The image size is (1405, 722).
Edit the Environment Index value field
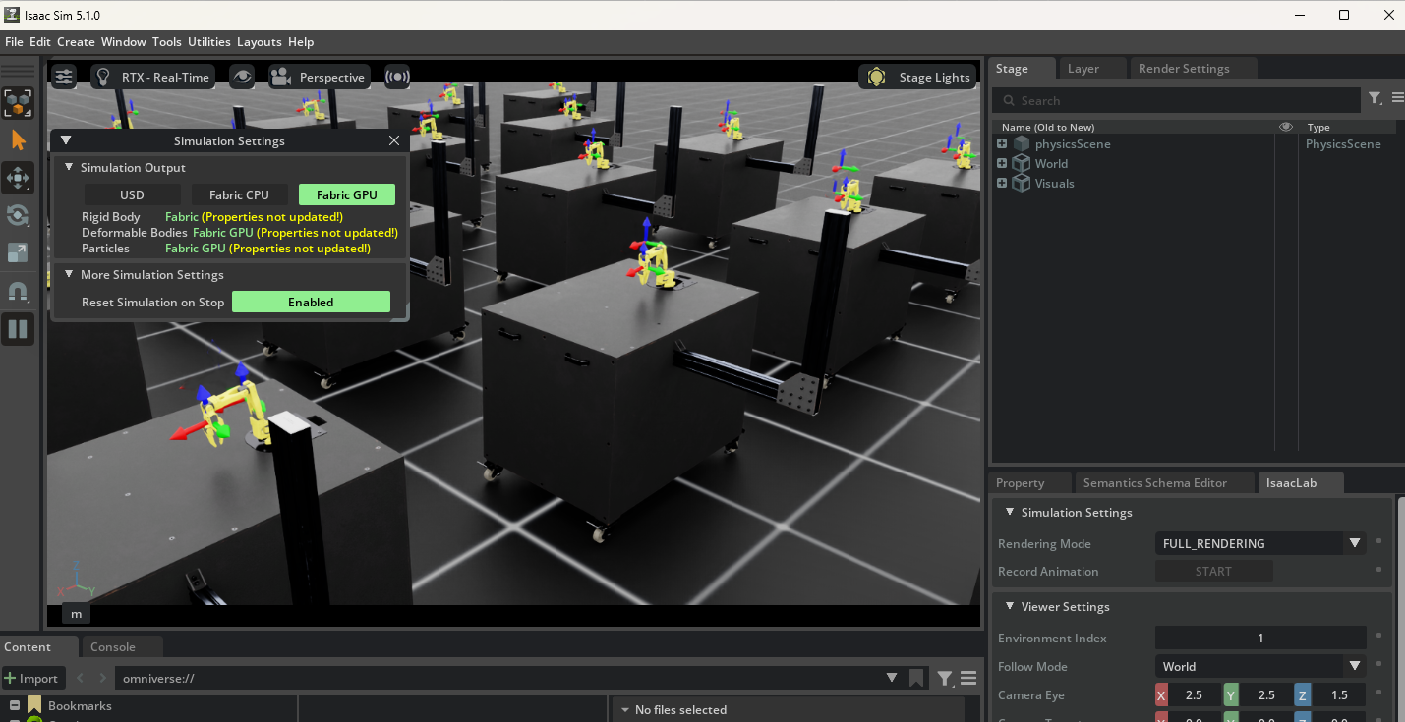pos(1259,638)
